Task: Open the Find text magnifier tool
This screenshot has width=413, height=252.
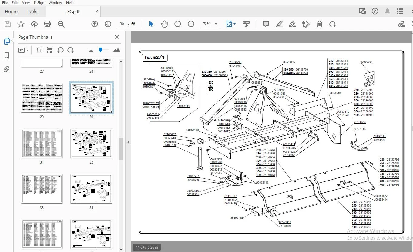Action: point(61,24)
